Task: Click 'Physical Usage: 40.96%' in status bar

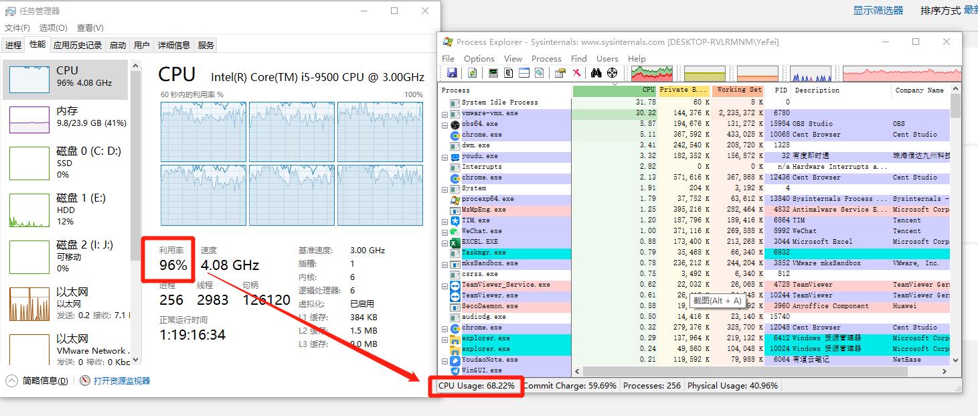Action: (x=732, y=386)
